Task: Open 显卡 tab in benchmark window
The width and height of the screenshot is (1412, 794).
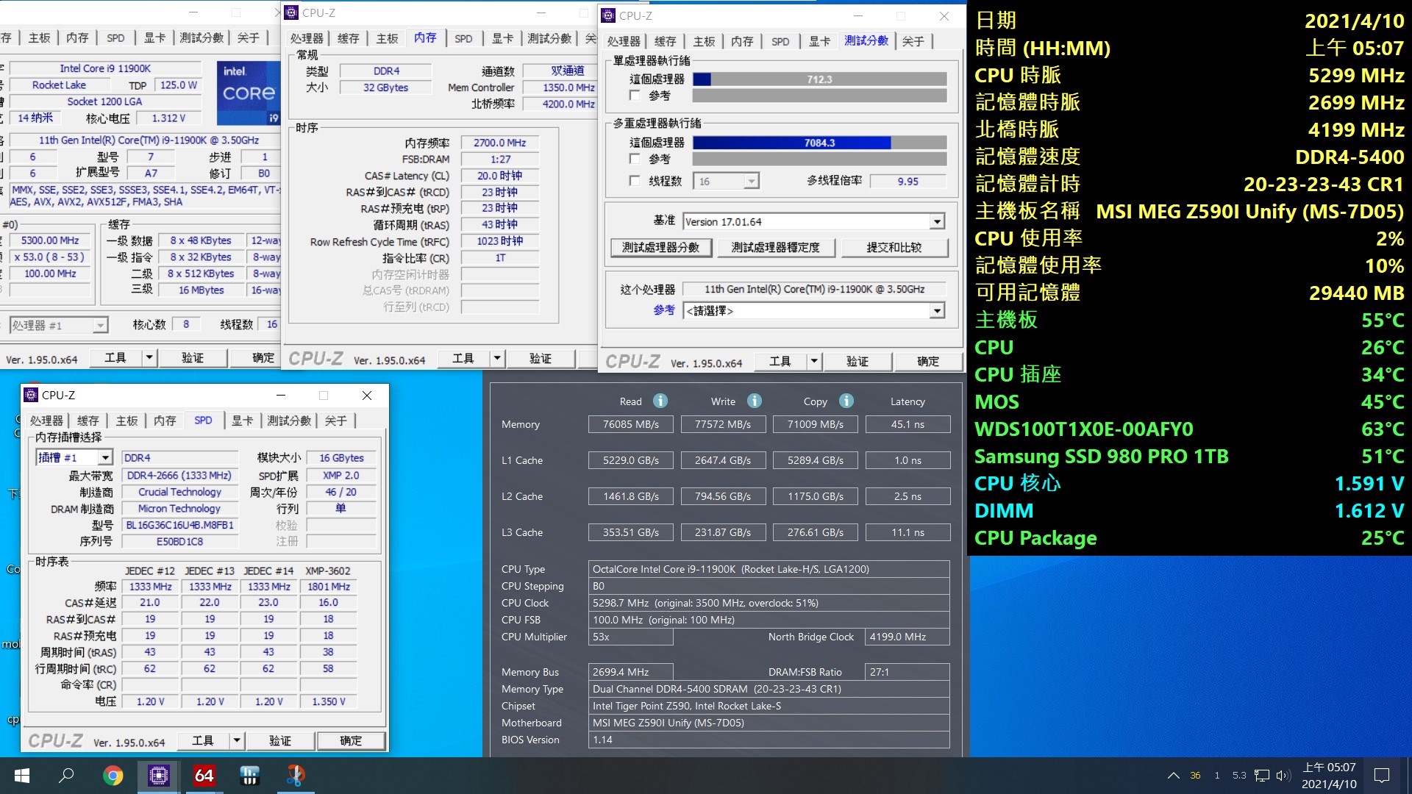Action: click(820, 41)
